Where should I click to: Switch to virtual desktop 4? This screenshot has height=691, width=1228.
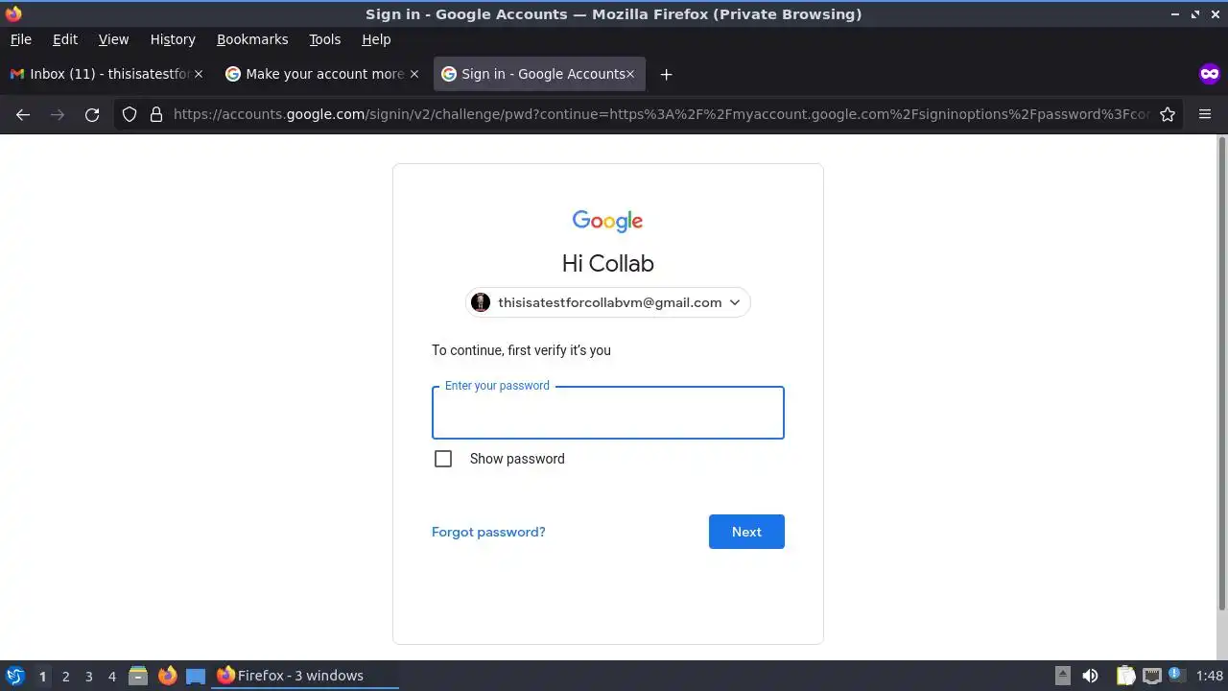111,676
